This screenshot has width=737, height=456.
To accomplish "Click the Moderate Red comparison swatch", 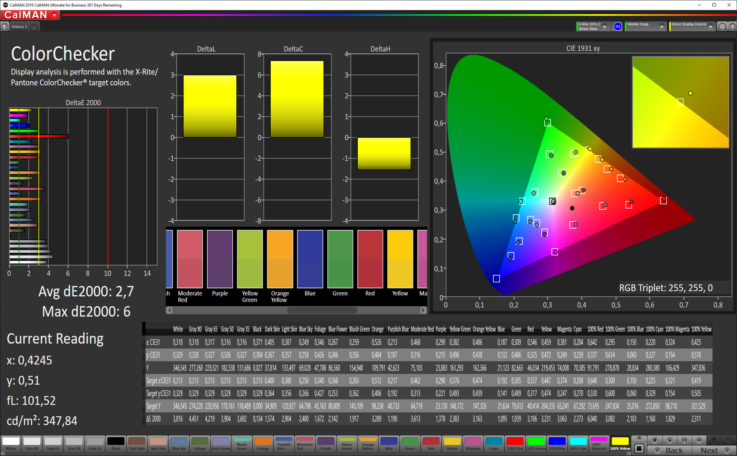I will 190,259.
